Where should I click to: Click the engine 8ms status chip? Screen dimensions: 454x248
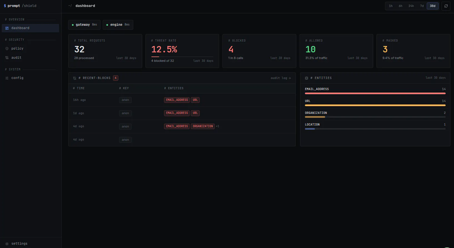(118, 25)
